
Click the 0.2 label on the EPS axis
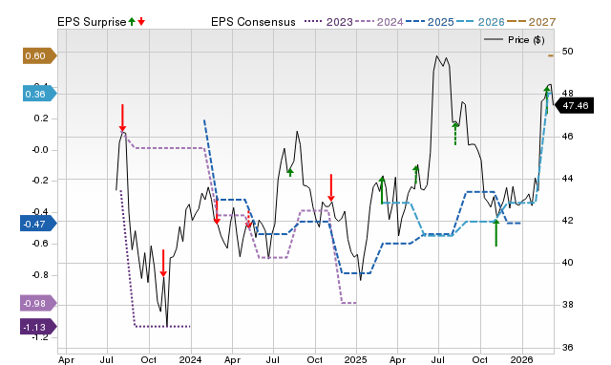click(x=41, y=118)
